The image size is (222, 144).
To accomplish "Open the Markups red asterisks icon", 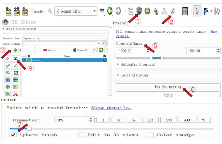I will (164, 11).
